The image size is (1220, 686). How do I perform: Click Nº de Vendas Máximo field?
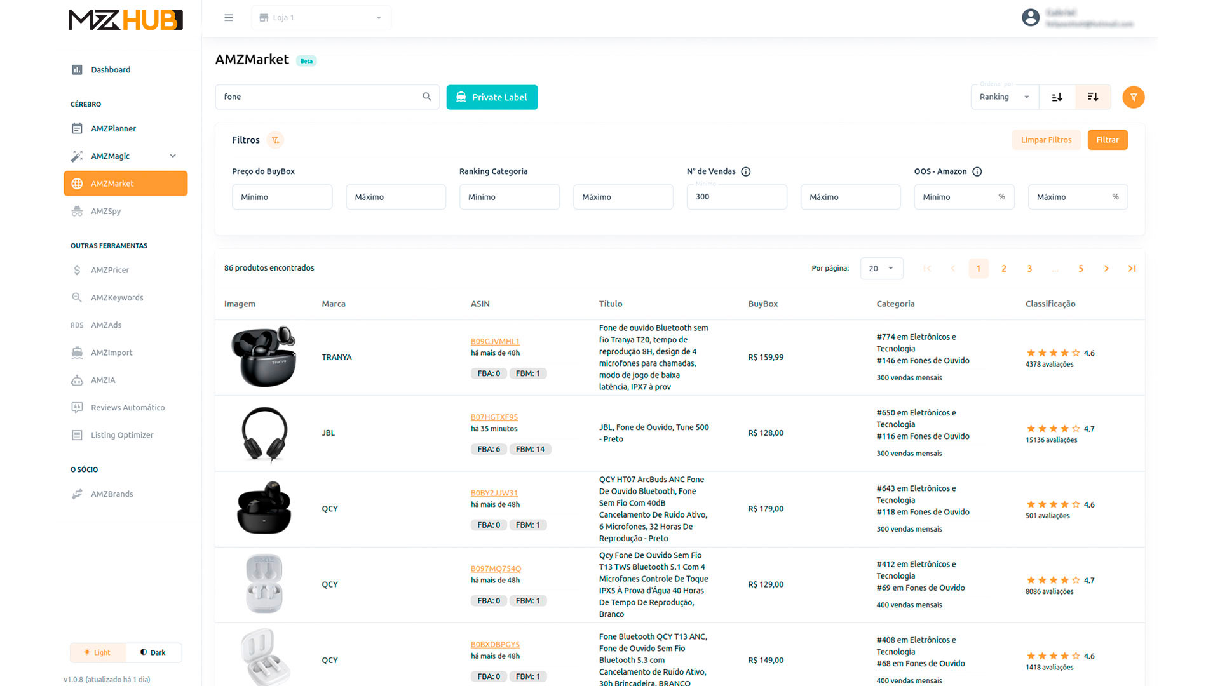coord(851,197)
